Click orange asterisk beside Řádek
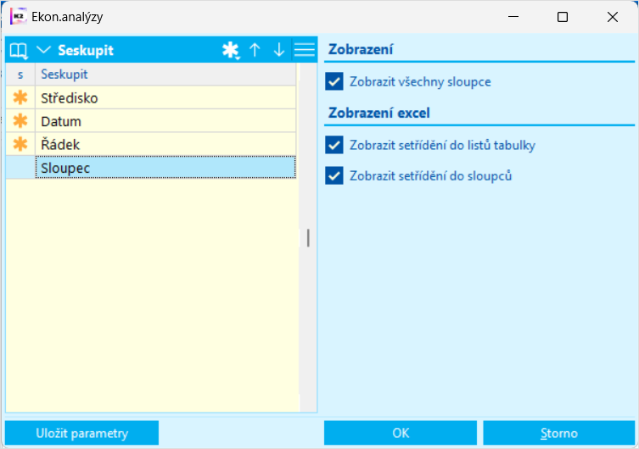 [x=20, y=144]
